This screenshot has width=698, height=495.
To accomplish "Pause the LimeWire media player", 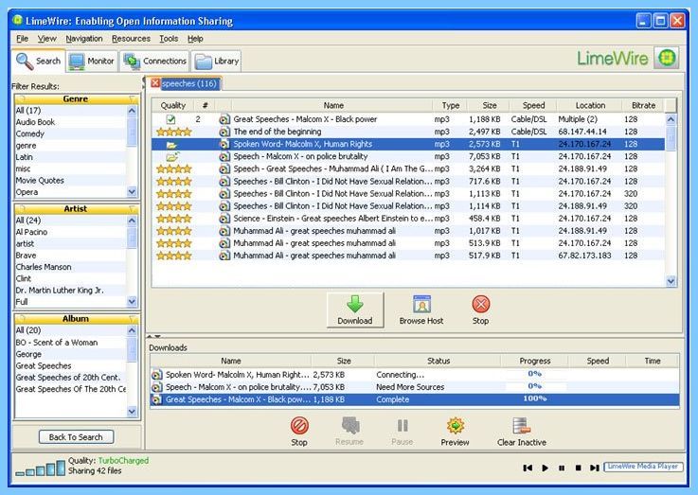I will (562, 468).
